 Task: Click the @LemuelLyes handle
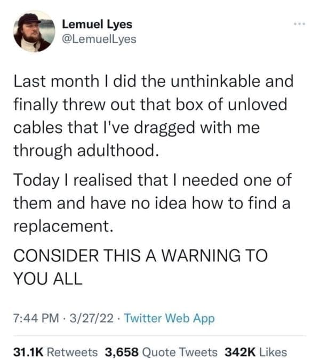(x=99, y=39)
